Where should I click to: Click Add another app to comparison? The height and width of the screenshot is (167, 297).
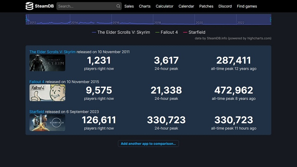point(148,144)
